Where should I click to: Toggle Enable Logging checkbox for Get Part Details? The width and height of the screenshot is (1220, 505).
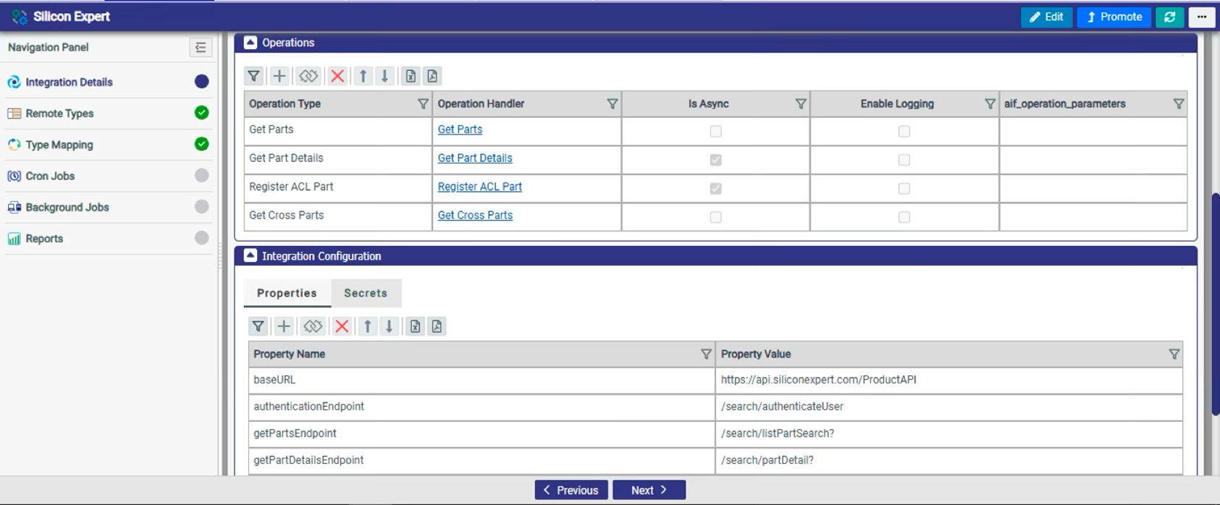[x=904, y=160]
